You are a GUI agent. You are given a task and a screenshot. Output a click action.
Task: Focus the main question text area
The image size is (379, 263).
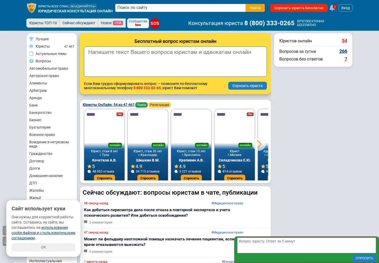(175, 62)
